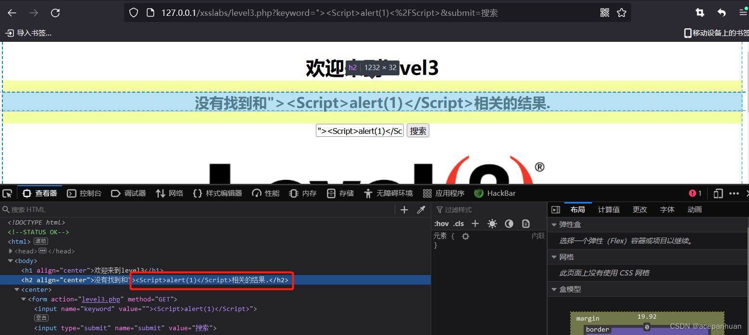Click 导入书签 in bookmarks bar
749x335 pixels.
[28, 33]
